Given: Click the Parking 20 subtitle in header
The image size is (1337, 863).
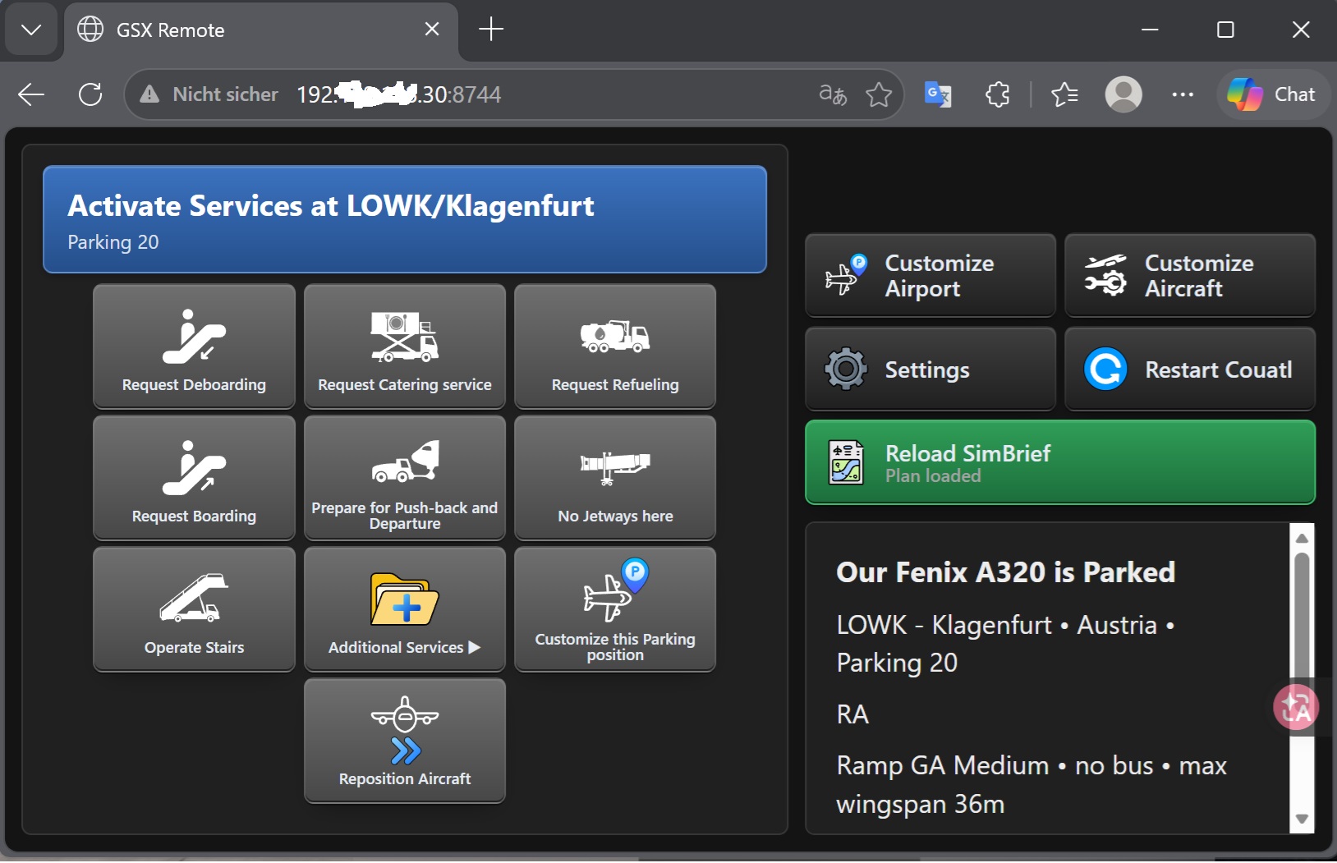Looking at the screenshot, I should (113, 242).
